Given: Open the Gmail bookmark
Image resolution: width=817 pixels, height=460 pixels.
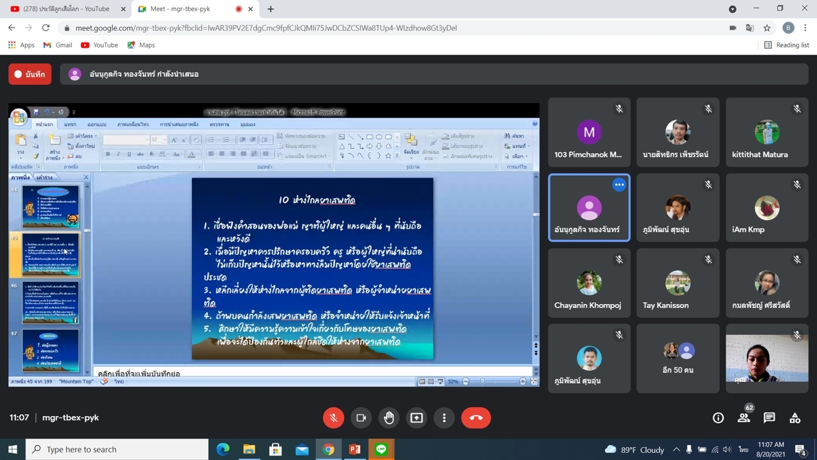Looking at the screenshot, I should point(57,45).
